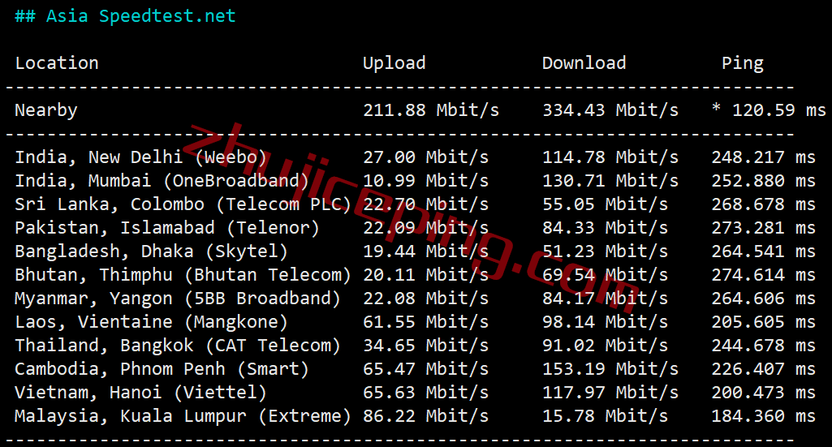The width and height of the screenshot is (832, 447).
Task: Click Thailand, Bangkok ping value 244.678 ms
Action: click(x=763, y=346)
